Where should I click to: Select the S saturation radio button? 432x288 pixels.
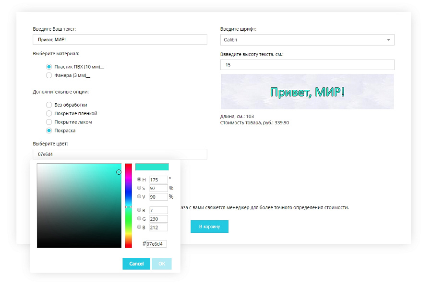(139, 188)
